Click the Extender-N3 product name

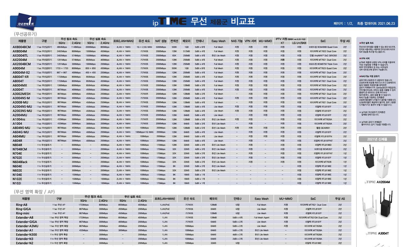coord(25,239)
